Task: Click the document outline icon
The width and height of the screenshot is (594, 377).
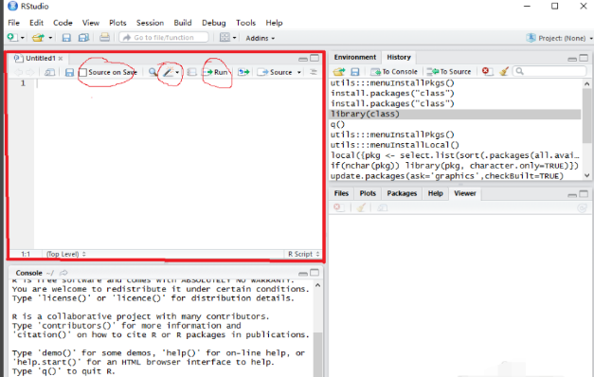Action: (x=313, y=72)
